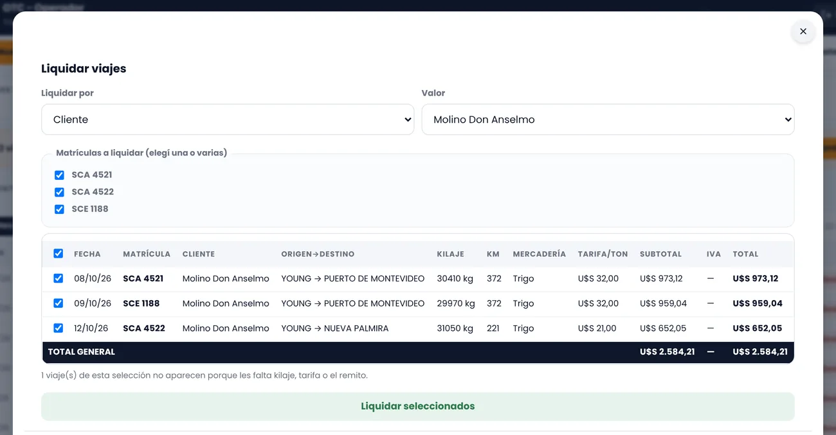836x435 pixels.
Task: Deselect the 09/10/26 trip row checkbox
Action: tap(58, 303)
